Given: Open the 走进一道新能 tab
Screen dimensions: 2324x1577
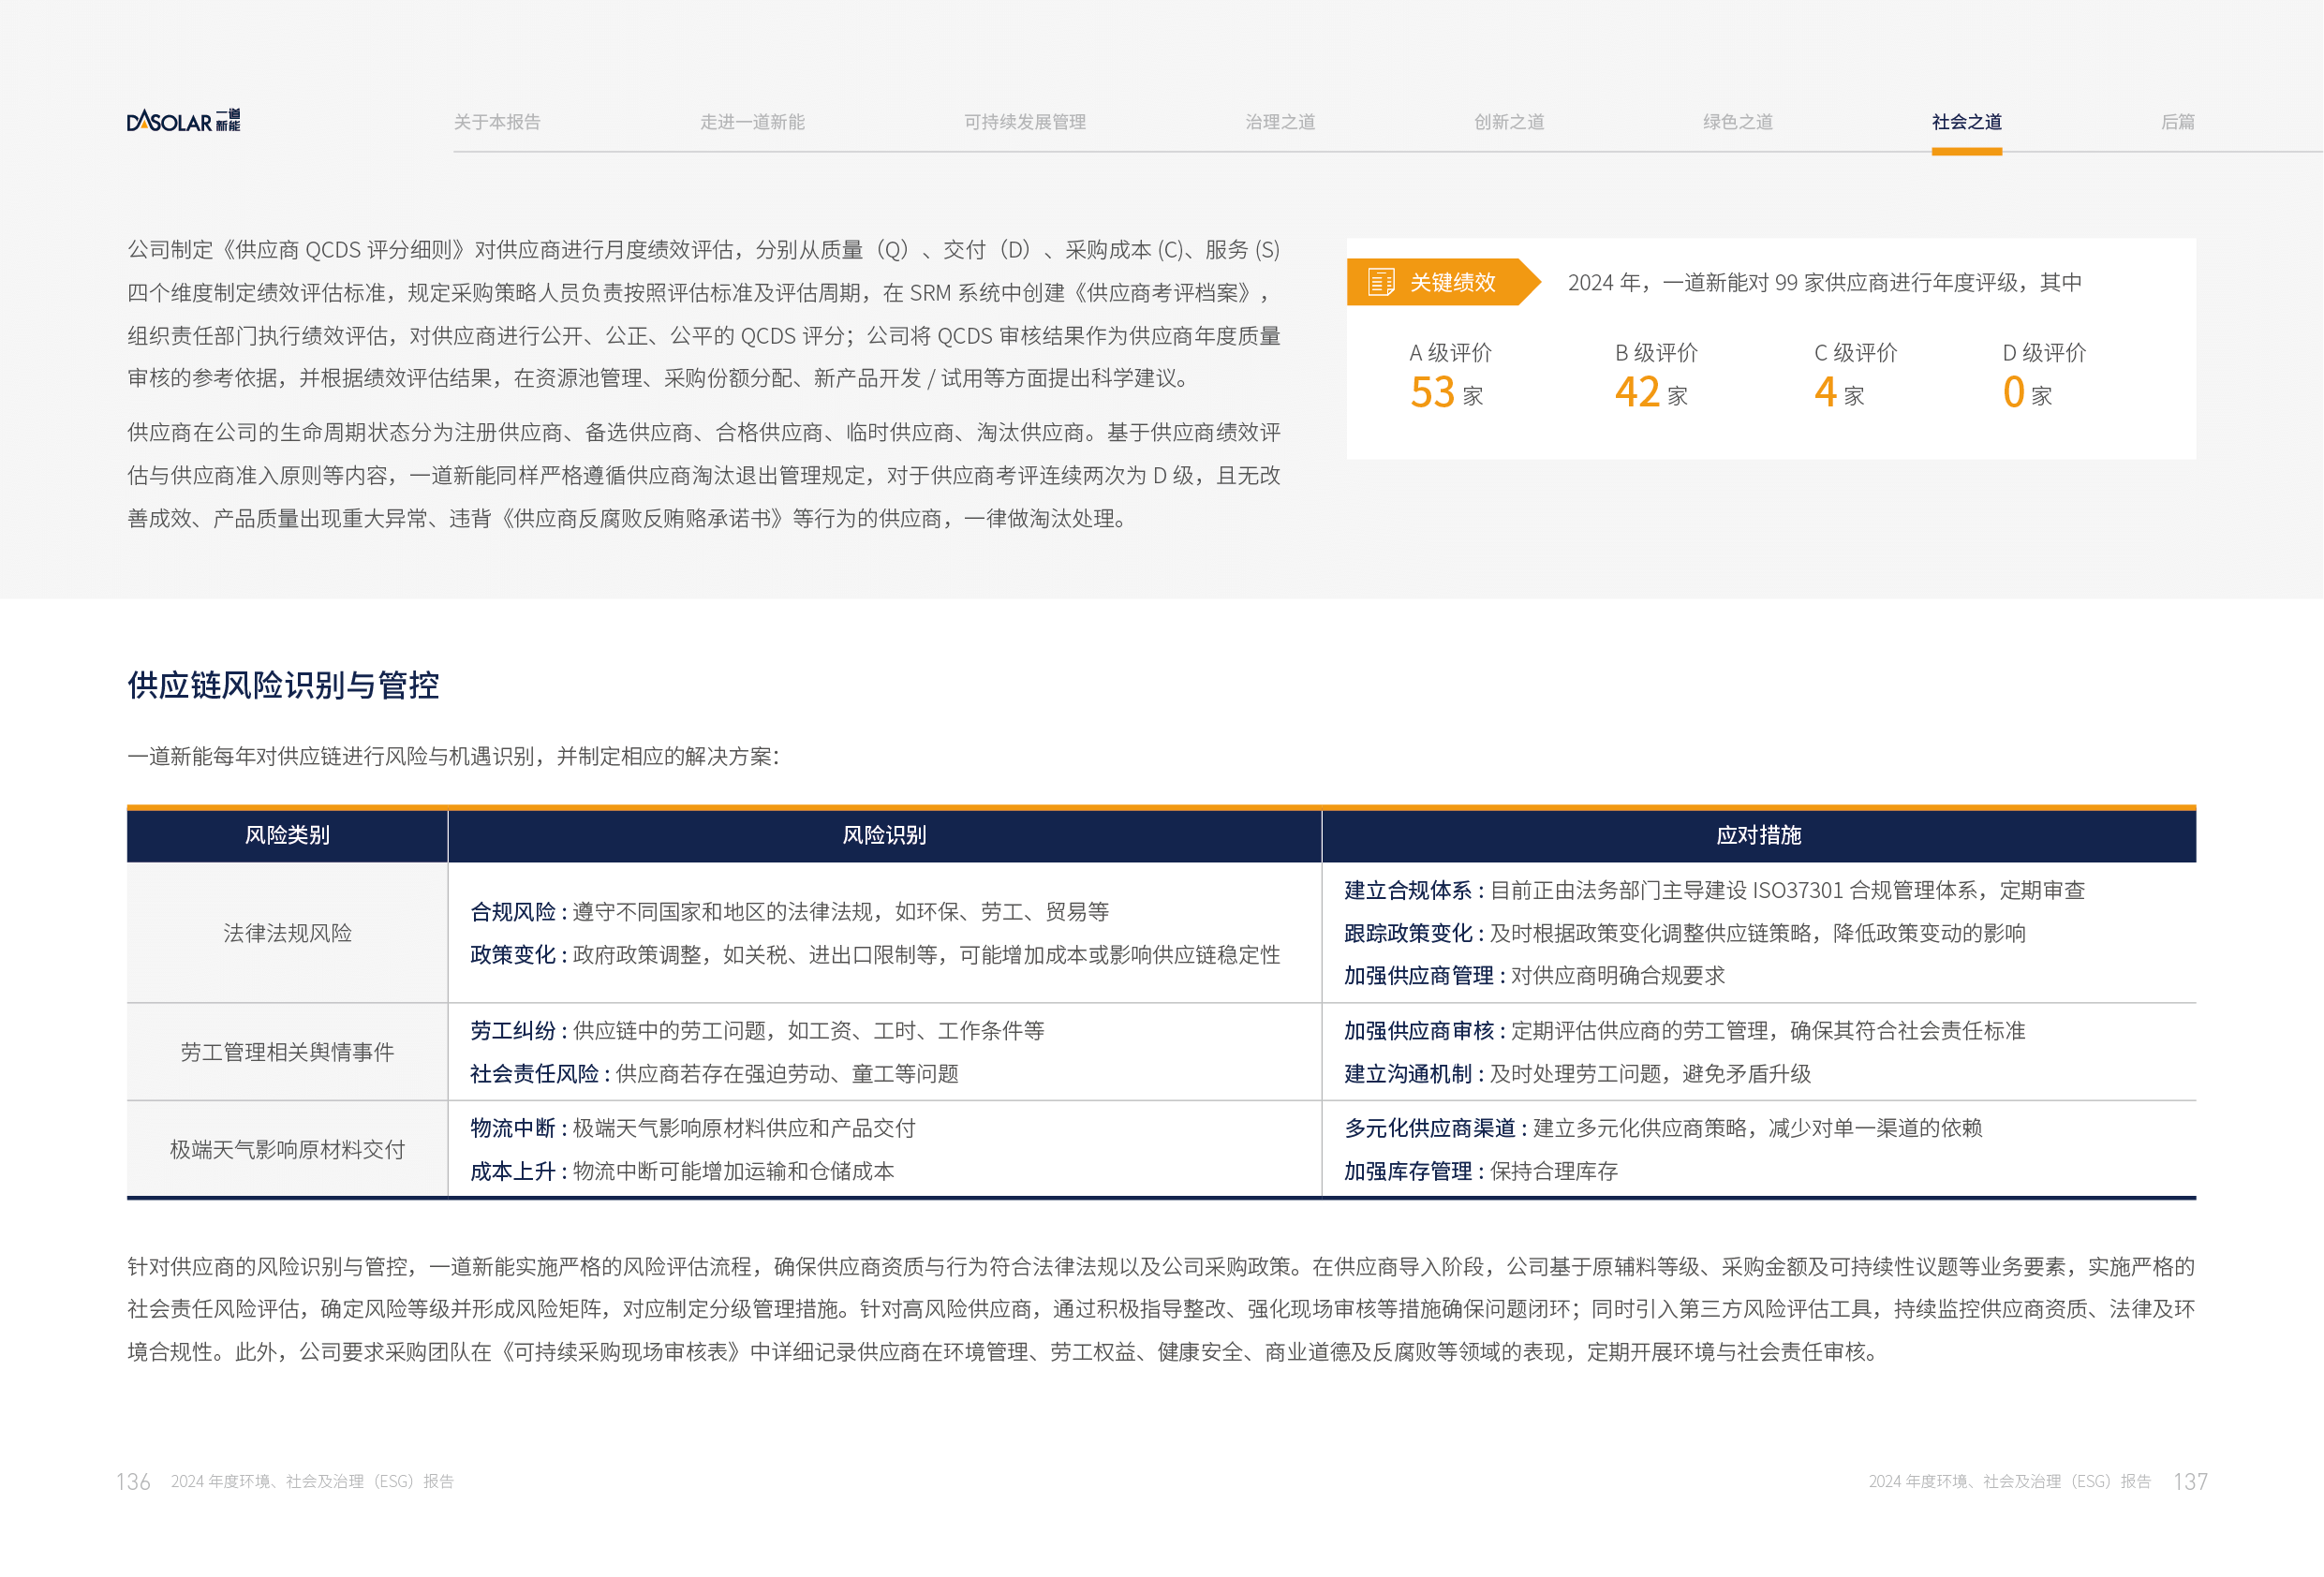Looking at the screenshot, I should coord(752,122).
